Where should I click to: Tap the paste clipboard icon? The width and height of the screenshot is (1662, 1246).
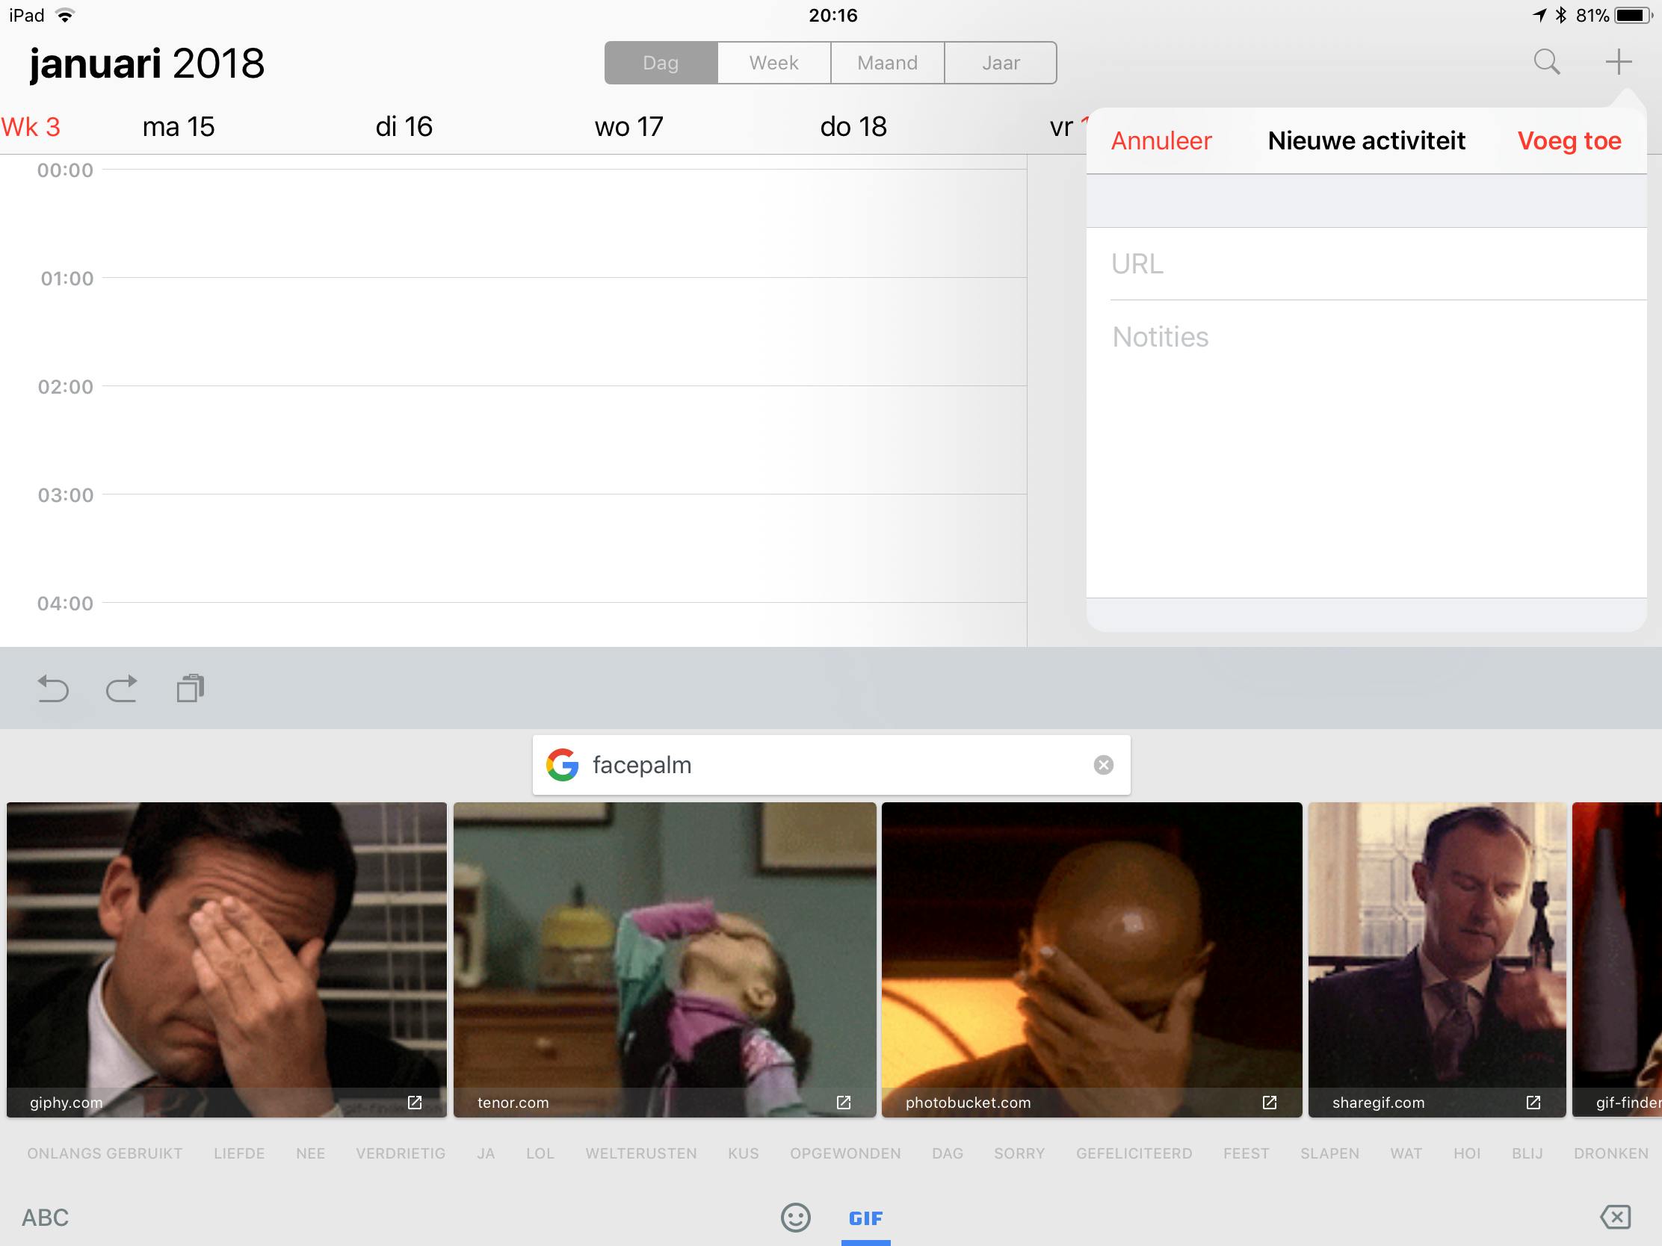pos(191,688)
